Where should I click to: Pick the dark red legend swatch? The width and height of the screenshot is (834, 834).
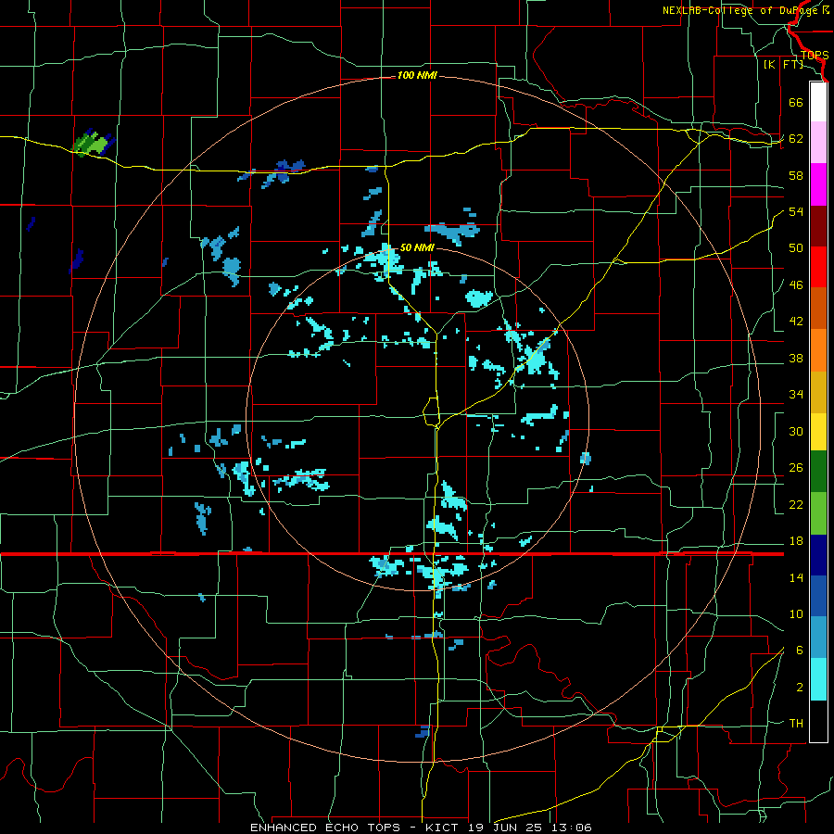click(x=818, y=226)
